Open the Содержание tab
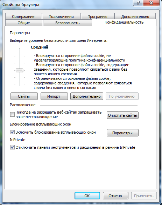 [23, 17]
